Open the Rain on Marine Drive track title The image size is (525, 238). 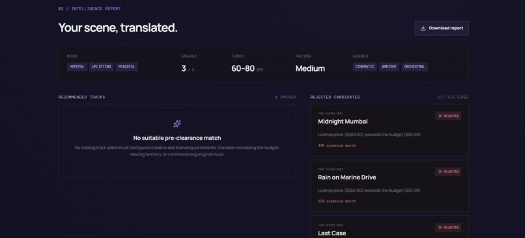(347, 178)
